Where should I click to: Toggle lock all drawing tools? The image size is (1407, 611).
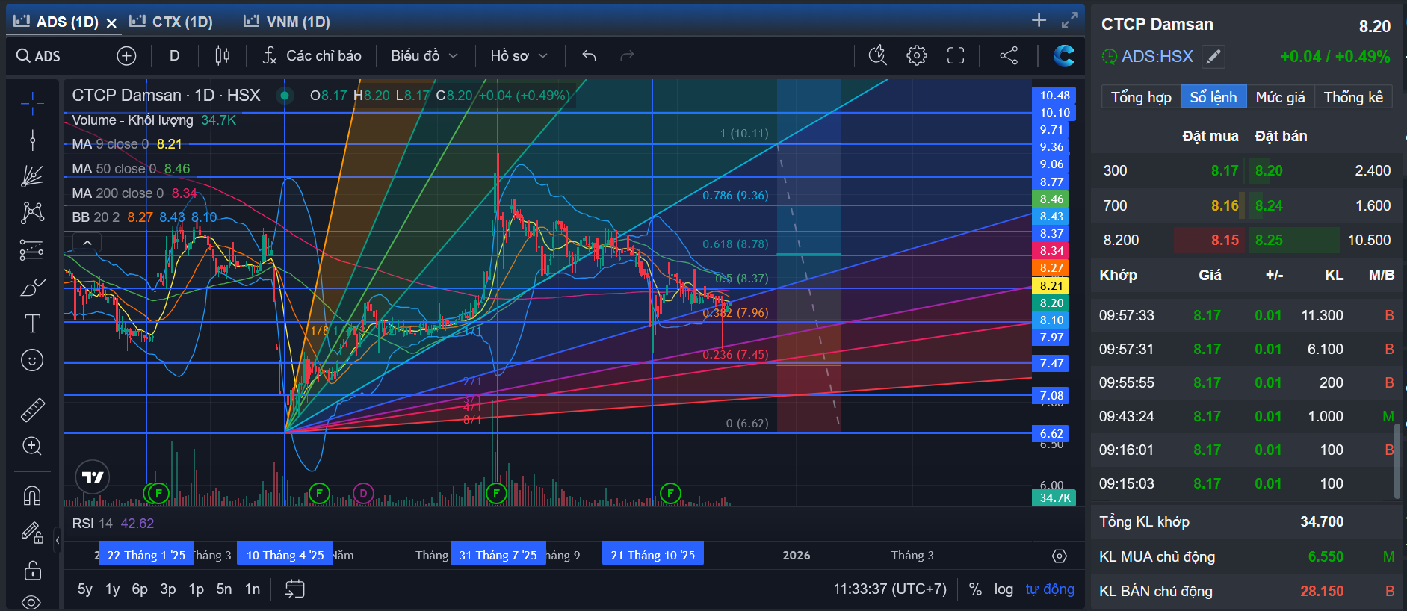coord(32,570)
